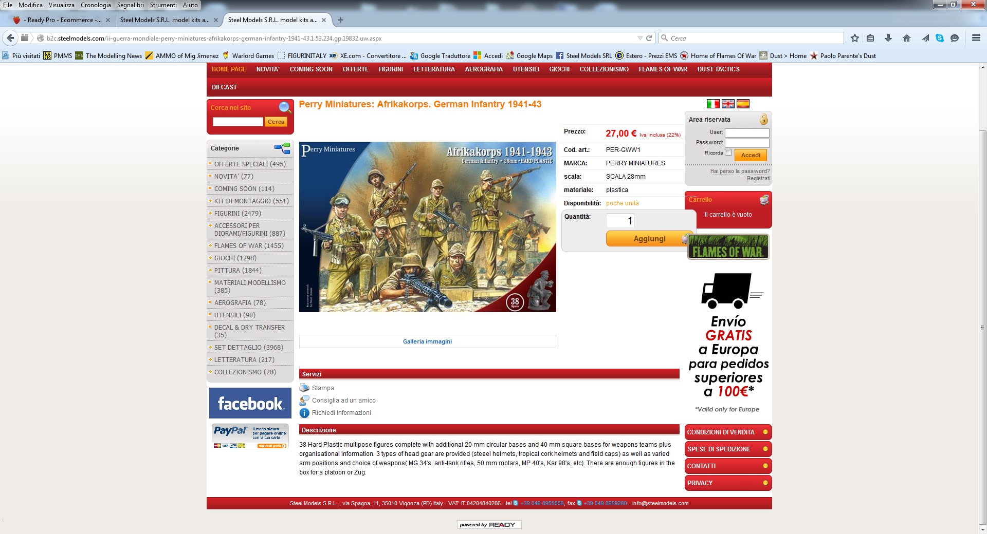Click the Consiglia ad un amico icon

tap(304, 400)
